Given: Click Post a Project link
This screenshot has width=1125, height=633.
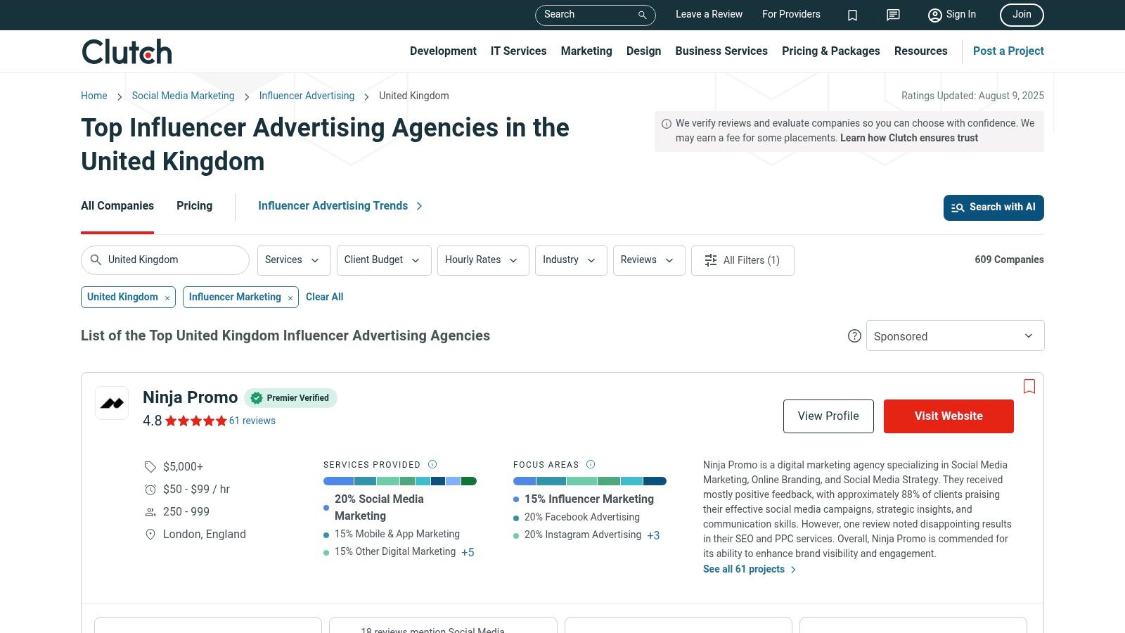Looking at the screenshot, I should pos(1008,51).
